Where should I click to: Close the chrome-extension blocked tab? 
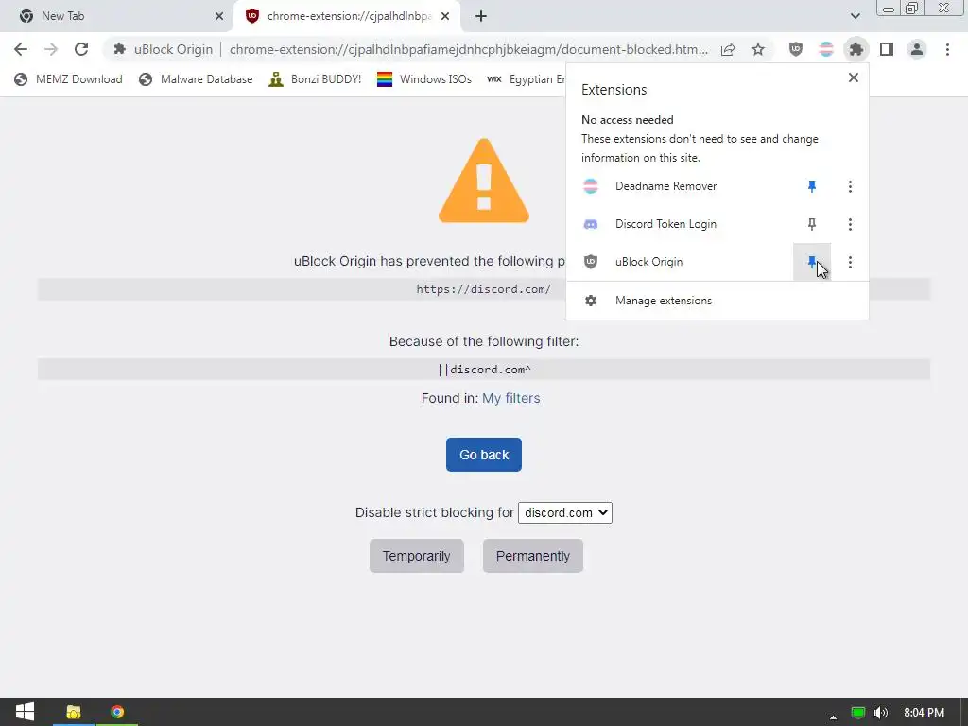[x=445, y=16]
